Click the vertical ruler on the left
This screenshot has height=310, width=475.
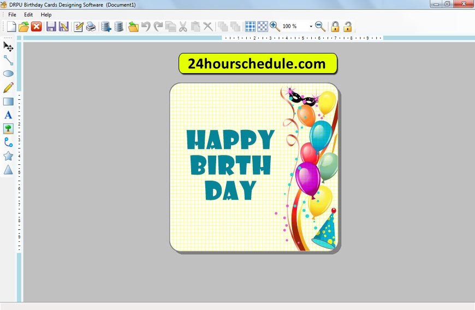19,171
